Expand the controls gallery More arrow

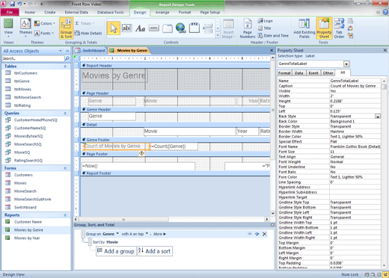[x=218, y=36]
